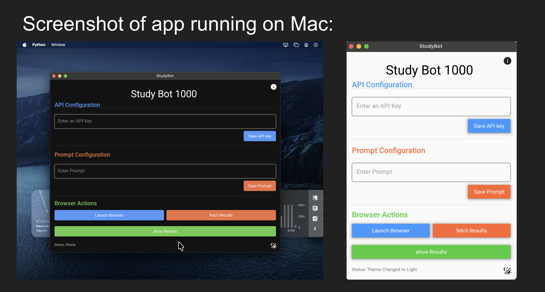Click API Configuration heading in light window
The height and width of the screenshot is (292, 545).
click(x=382, y=85)
